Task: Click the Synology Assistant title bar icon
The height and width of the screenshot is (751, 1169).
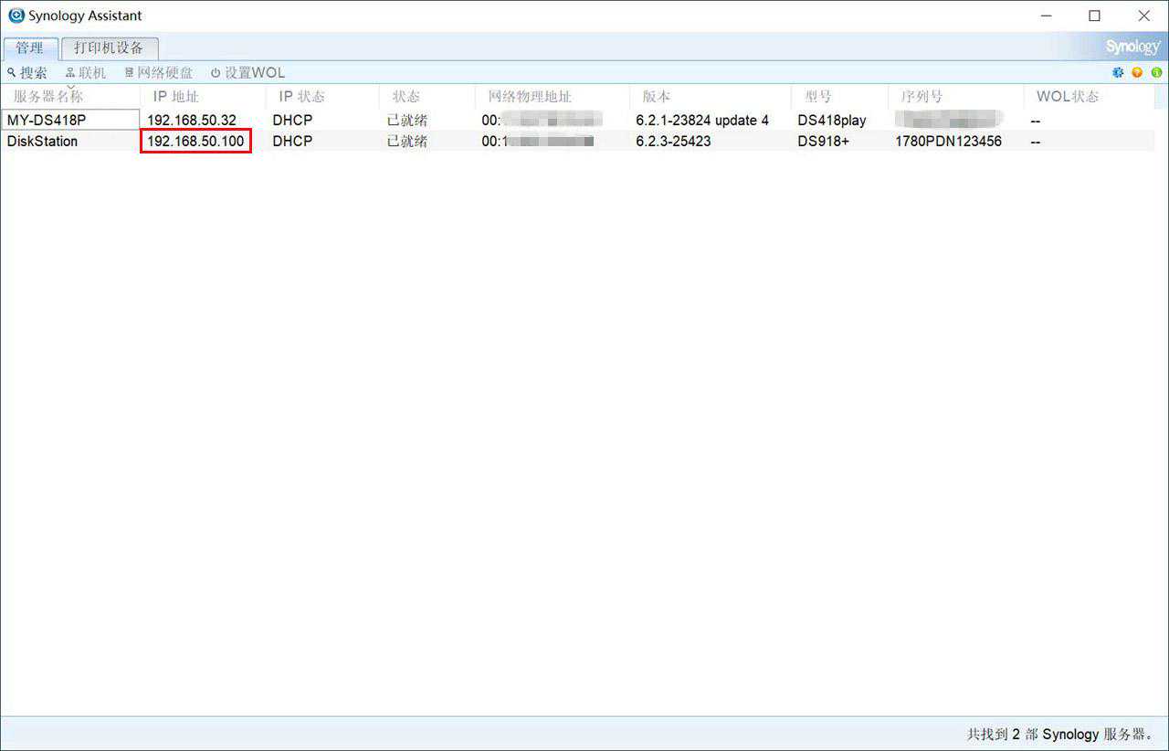Action: tap(16, 16)
